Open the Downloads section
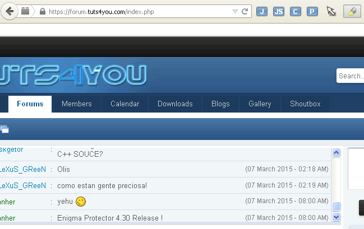Image resolution: width=364 pixels, height=229 pixels. pos(175,104)
